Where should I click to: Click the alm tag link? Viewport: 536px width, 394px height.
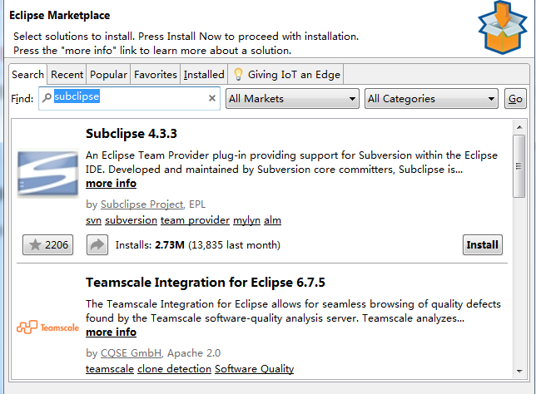tap(272, 220)
